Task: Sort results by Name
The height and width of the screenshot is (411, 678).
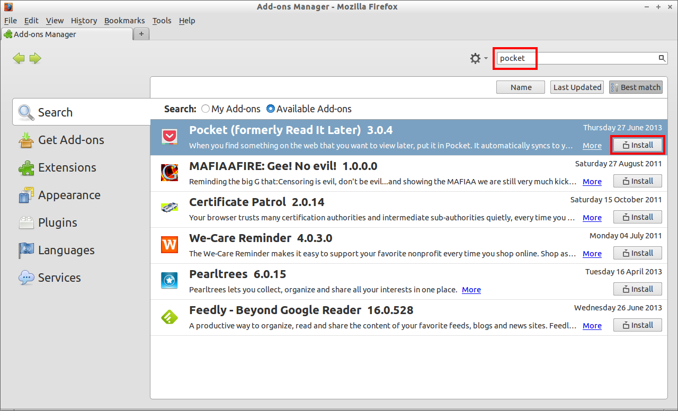Action: point(521,87)
